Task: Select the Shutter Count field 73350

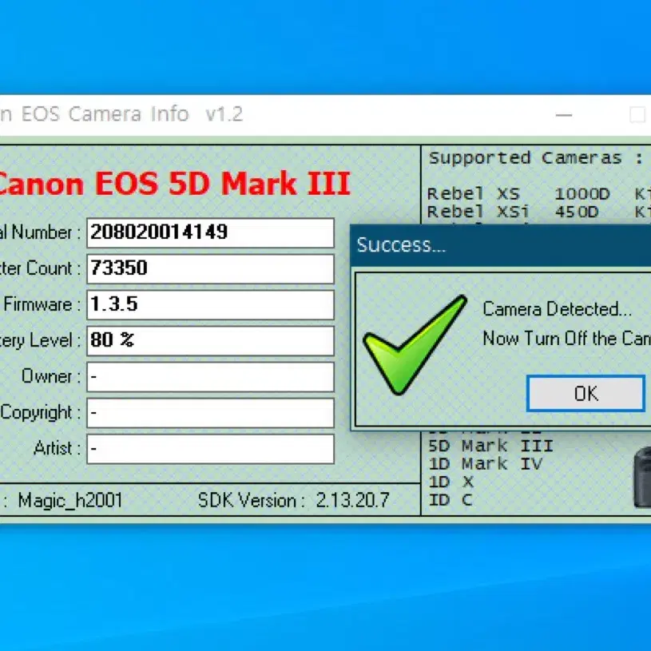Action: [211, 268]
